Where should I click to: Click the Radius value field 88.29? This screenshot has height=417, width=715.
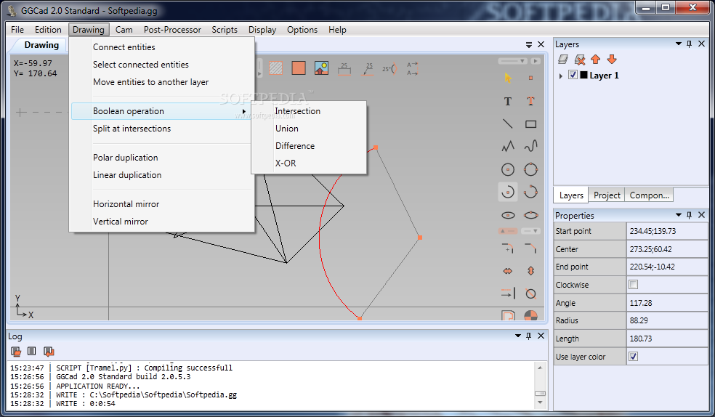click(667, 320)
